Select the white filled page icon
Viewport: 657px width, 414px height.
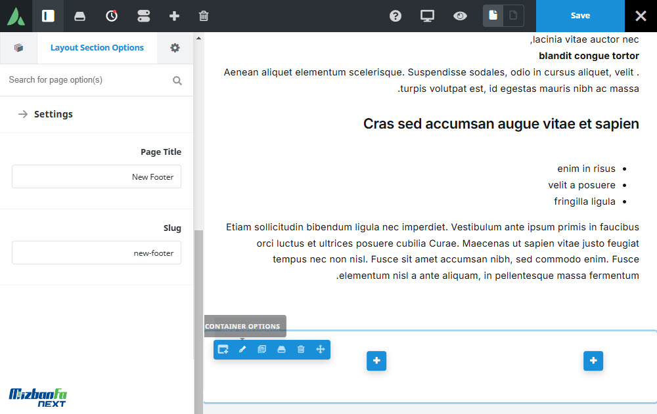coord(493,16)
